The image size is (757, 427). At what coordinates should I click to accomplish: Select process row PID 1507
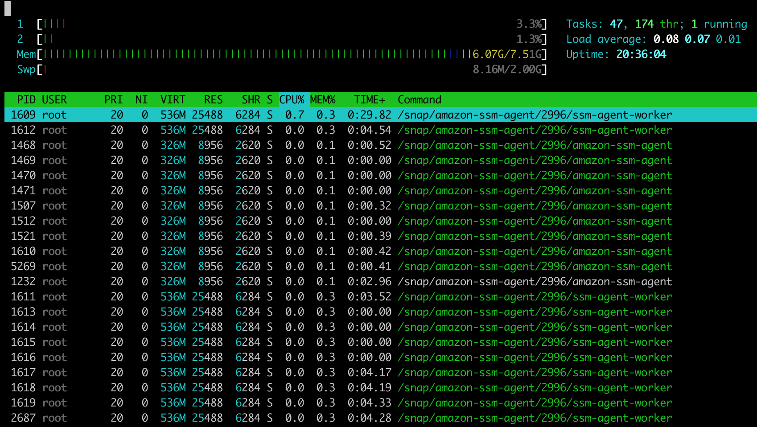click(381, 205)
